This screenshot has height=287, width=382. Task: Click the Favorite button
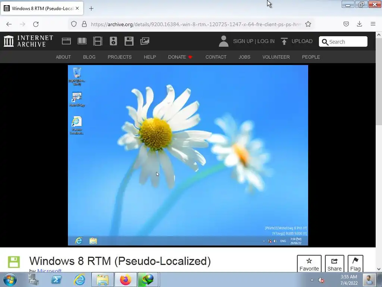(x=309, y=264)
